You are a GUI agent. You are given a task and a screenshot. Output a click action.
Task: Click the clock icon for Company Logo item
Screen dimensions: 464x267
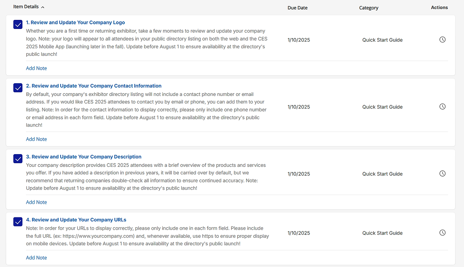coord(442,40)
